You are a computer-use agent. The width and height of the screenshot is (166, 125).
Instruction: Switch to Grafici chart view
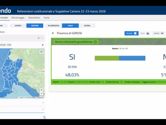[145, 33]
